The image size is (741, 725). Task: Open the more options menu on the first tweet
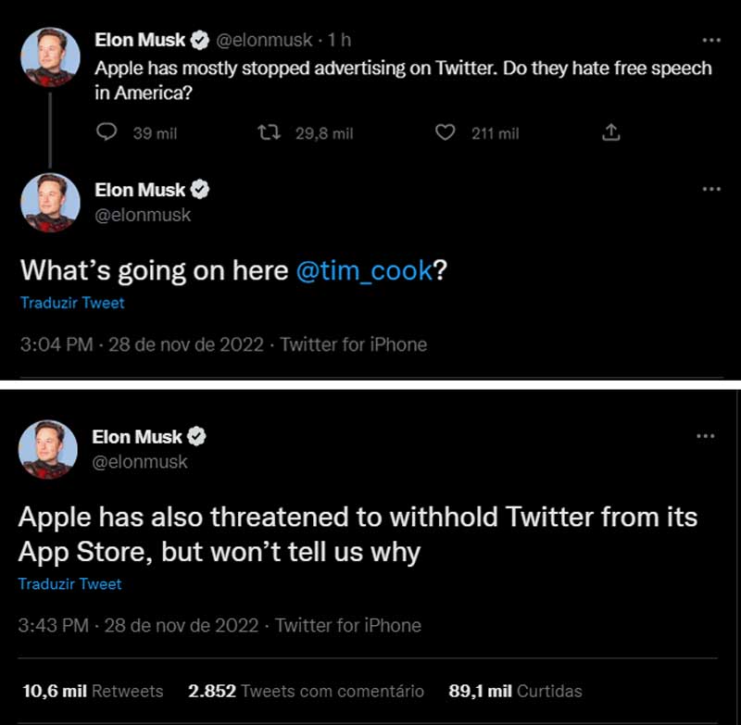point(711,40)
